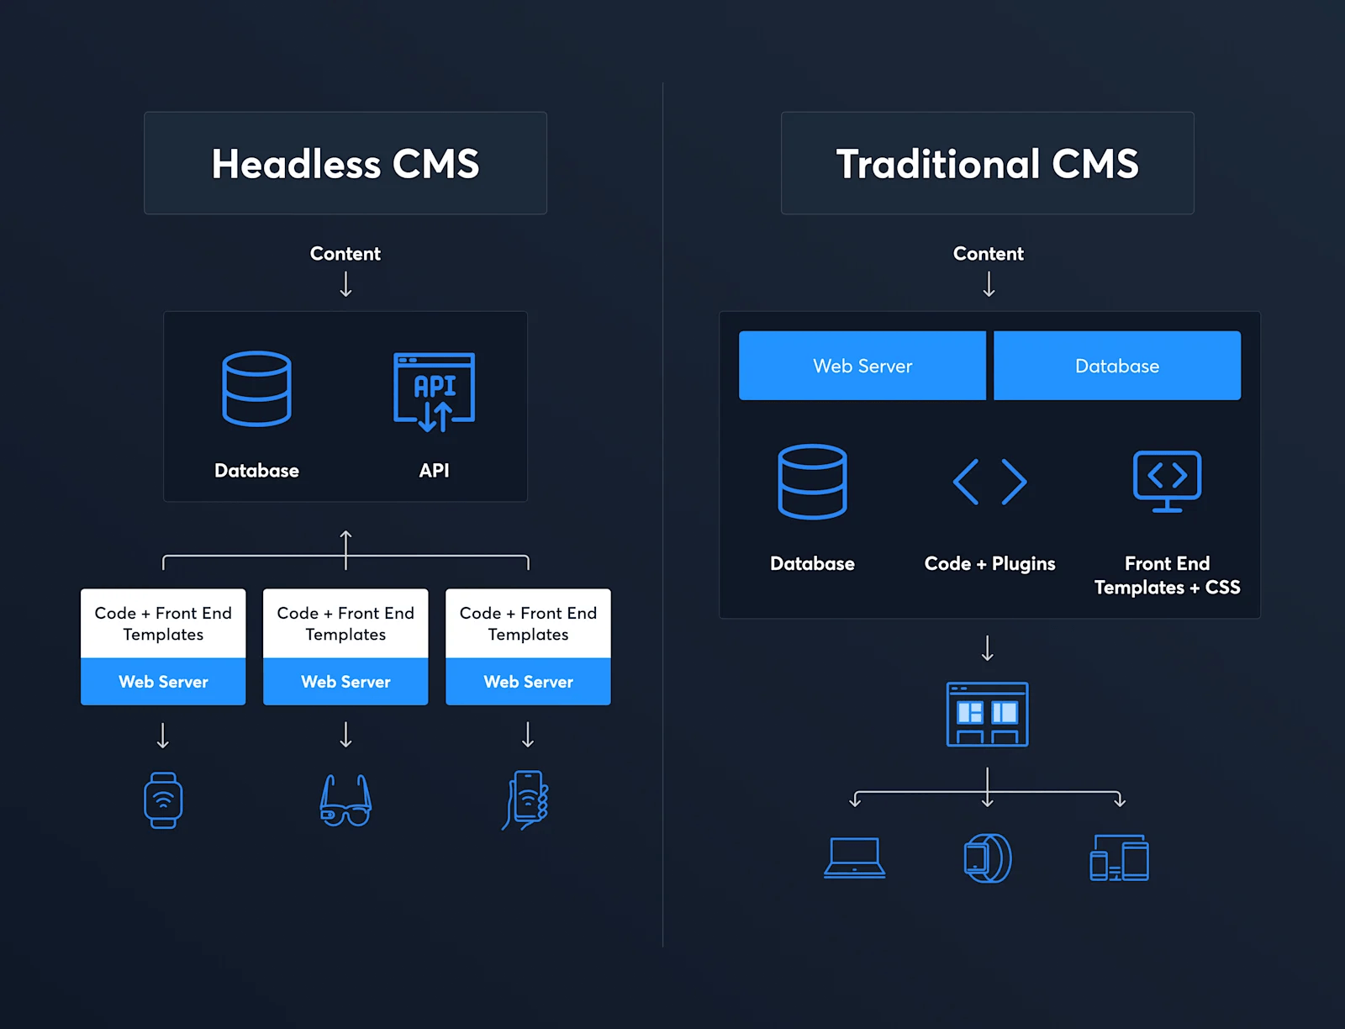Image resolution: width=1345 pixels, height=1029 pixels.
Task: Click the leftmost Code + Front End Templates card
Action: pos(163,624)
